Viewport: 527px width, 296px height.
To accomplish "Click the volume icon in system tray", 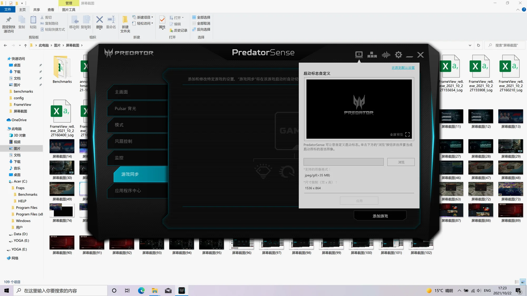I will coord(479,290).
